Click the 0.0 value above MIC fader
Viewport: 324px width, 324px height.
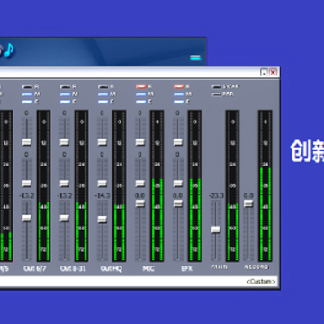coord(139,196)
